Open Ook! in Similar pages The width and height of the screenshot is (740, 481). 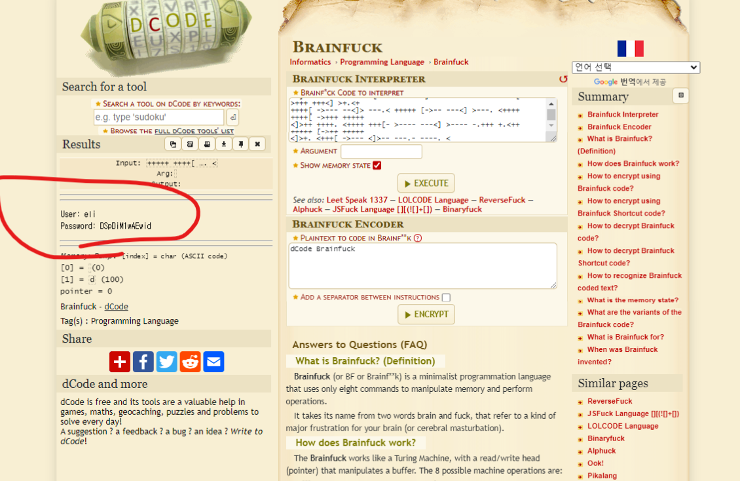(595, 463)
